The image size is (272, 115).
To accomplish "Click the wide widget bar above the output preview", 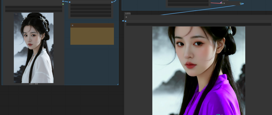I will (199, 24).
